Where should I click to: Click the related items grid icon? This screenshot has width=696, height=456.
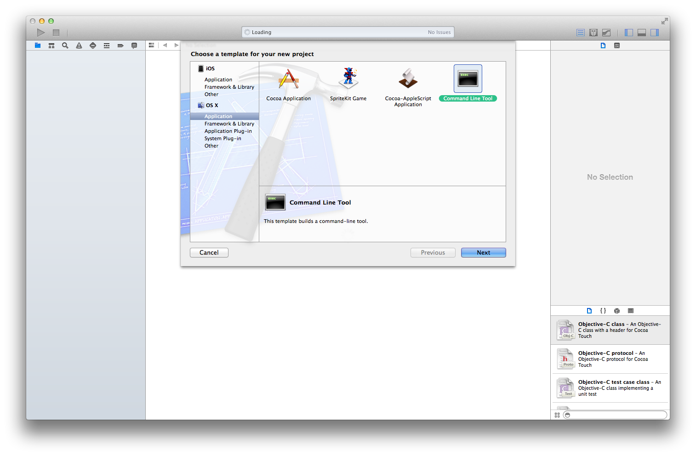[151, 45]
